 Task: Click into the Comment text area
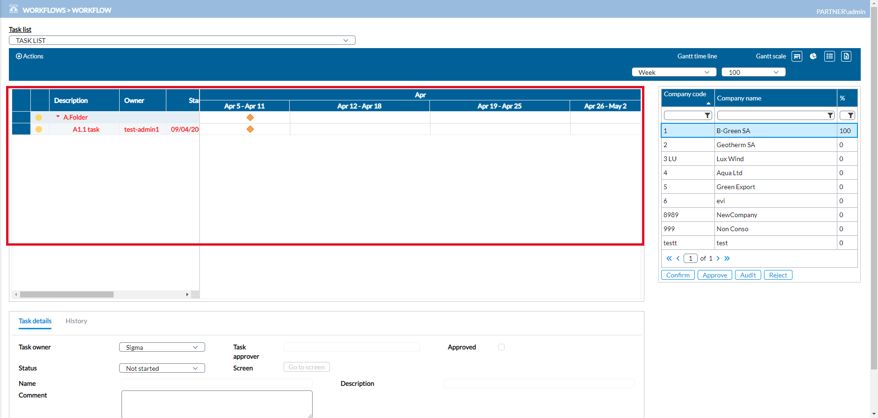(217, 404)
